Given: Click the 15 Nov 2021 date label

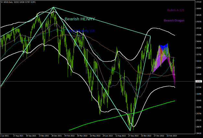Looking at the screenshot, I should coord(44,136).
